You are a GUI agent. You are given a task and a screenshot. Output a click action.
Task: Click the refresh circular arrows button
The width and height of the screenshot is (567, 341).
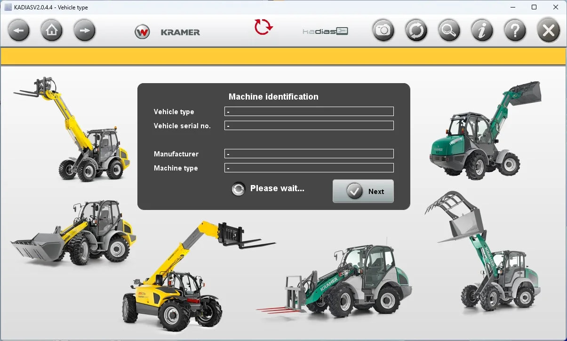click(x=416, y=31)
